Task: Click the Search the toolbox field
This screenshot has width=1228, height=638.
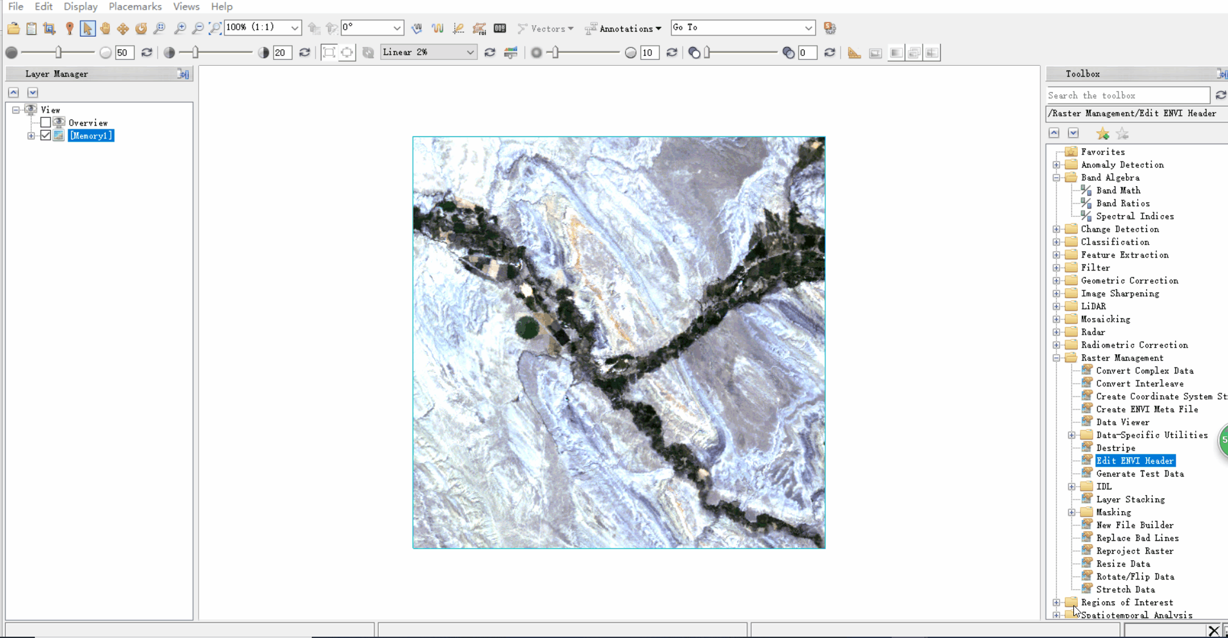Action: point(1128,95)
